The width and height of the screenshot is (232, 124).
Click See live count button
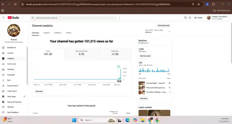coord(145,56)
